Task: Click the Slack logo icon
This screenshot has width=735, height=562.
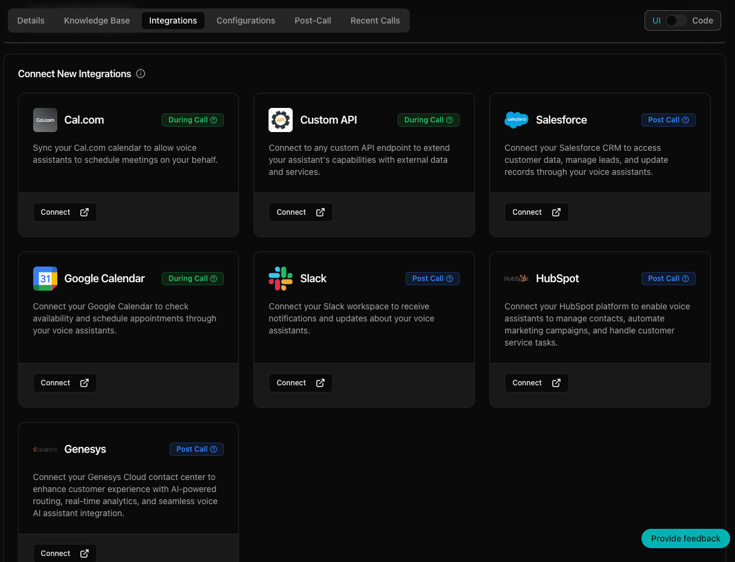Action: click(x=281, y=279)
